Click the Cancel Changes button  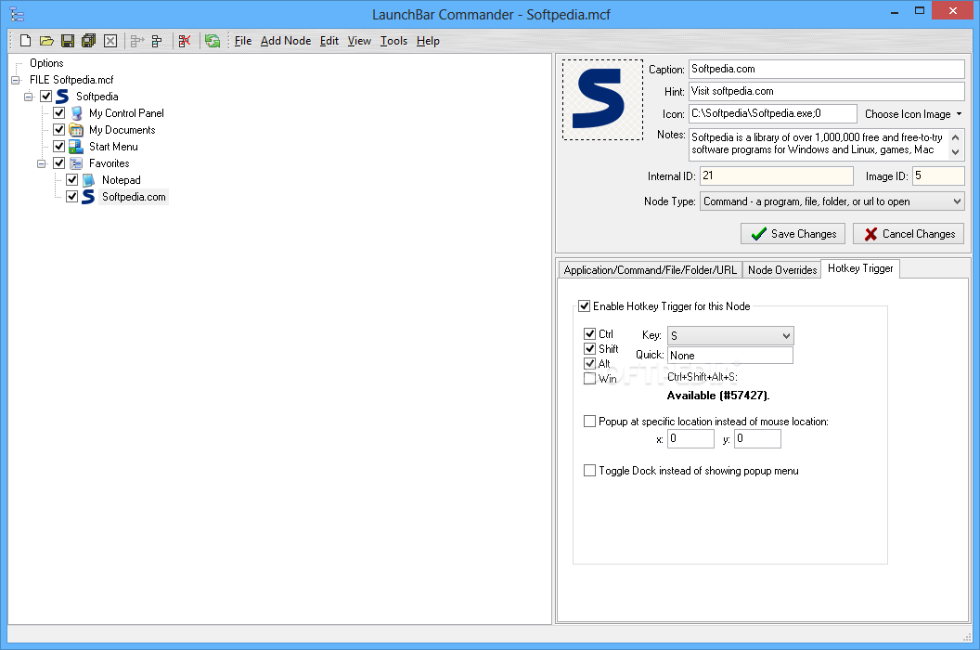[909, 234]
